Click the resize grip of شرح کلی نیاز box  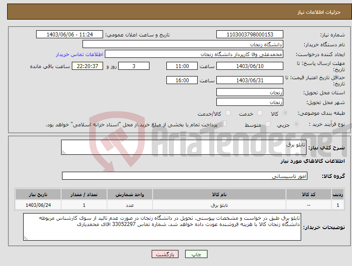click(63, 152)
